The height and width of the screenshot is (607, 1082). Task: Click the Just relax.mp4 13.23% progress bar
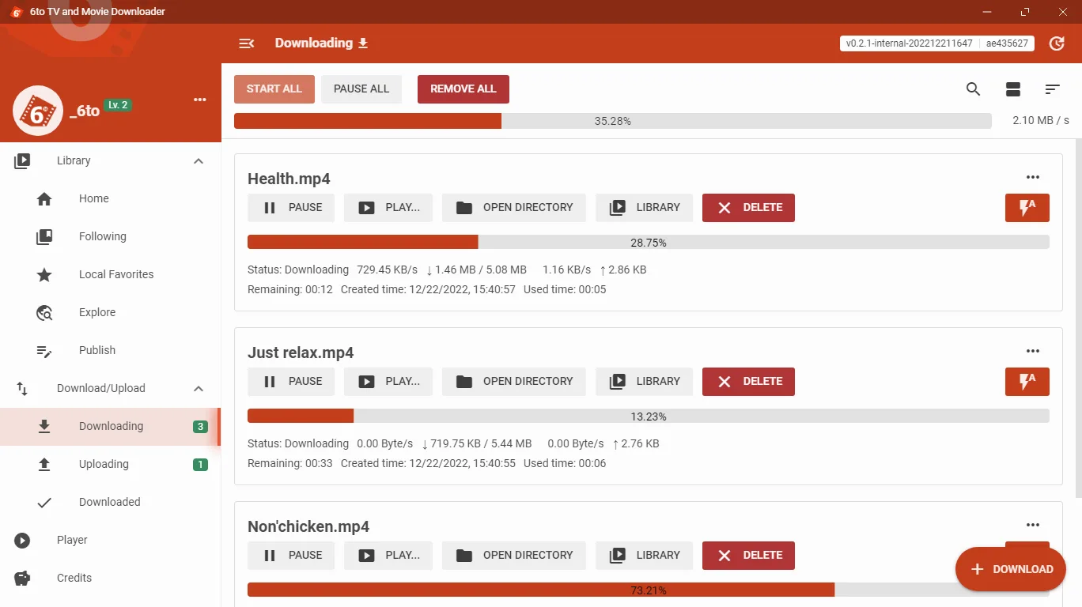click(649, 416)
